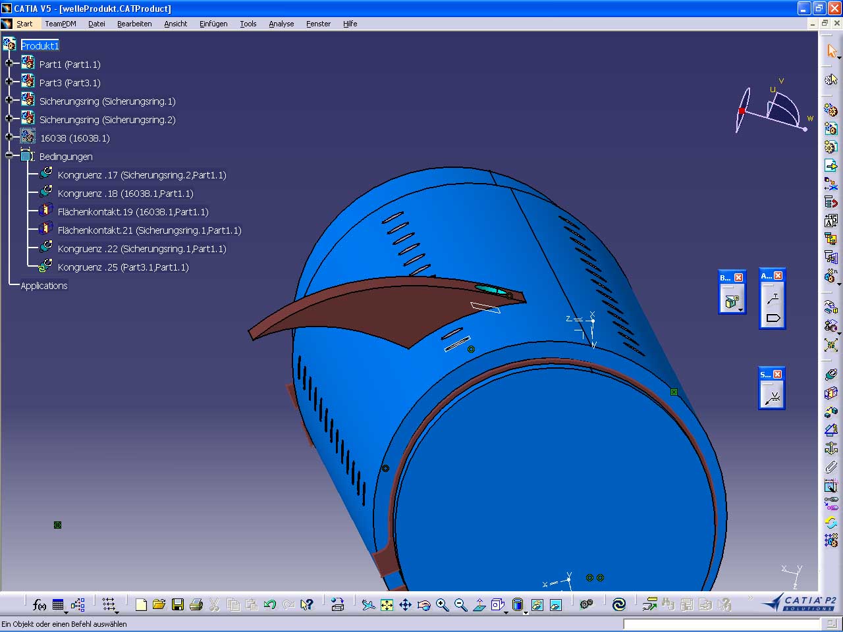Image resolution: width=843 pixels, height=632 pixels.
Task: Expand the 16038 (16038.1) tree node
Action: (x=9, y=137)
